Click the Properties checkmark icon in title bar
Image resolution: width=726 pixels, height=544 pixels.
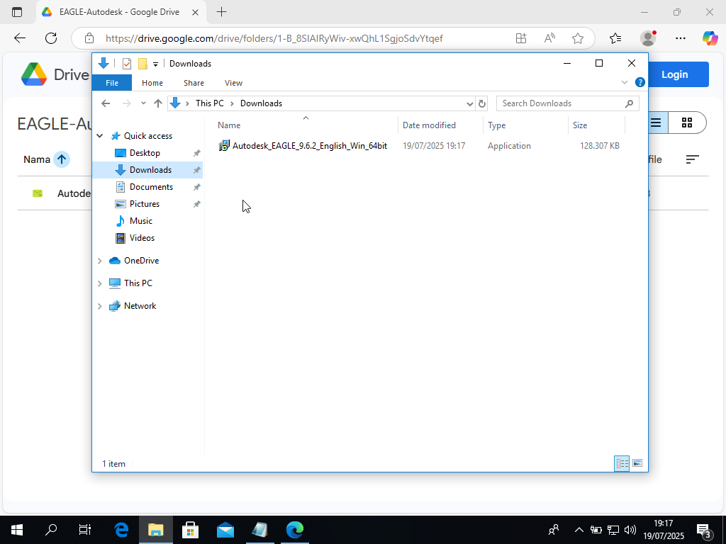pos(127,64)
